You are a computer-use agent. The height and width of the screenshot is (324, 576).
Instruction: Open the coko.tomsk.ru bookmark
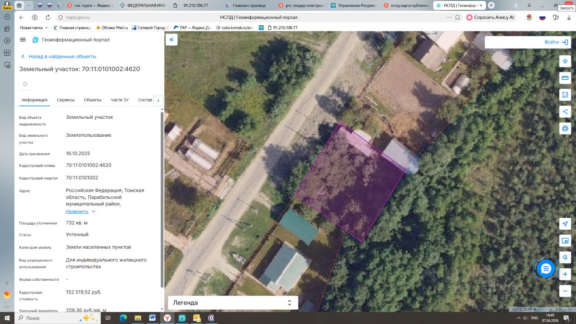coord(234,27)
